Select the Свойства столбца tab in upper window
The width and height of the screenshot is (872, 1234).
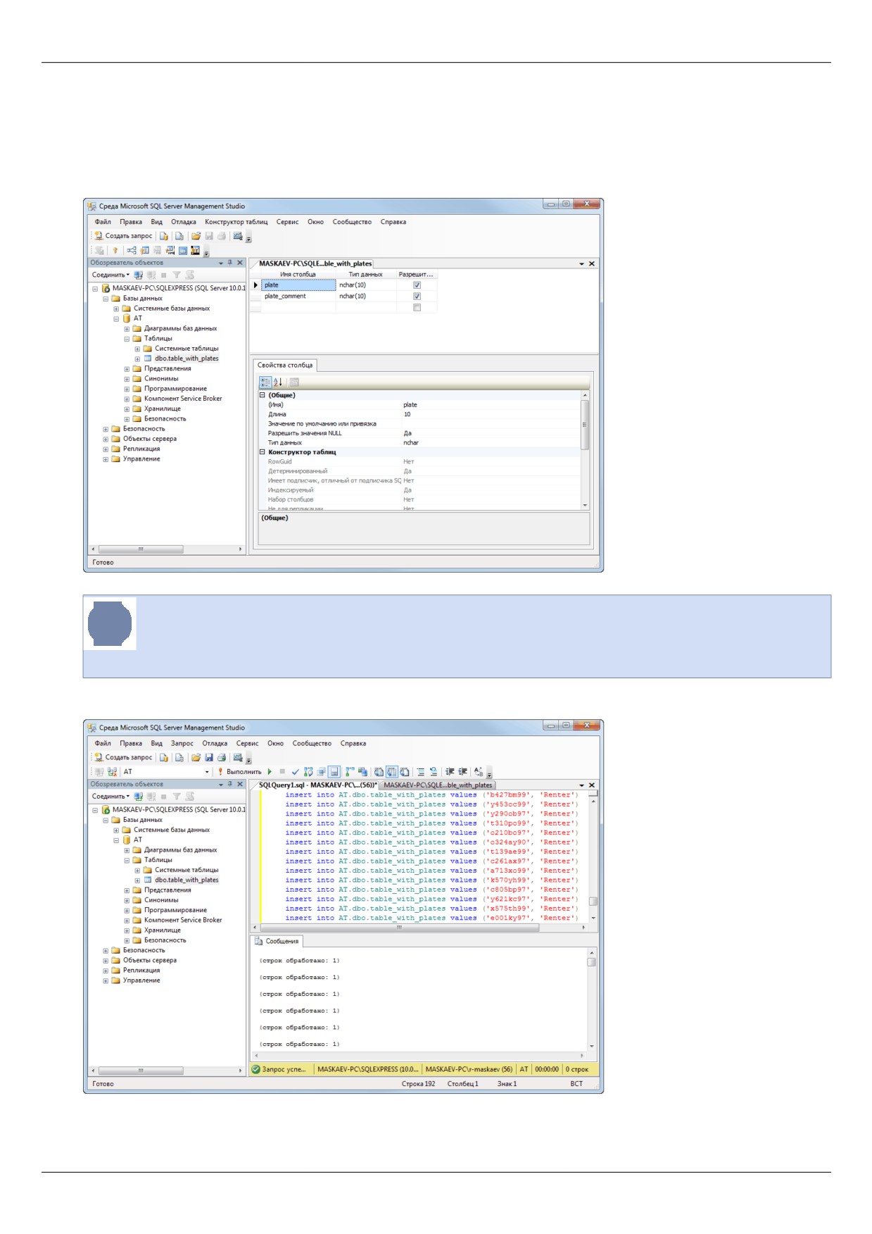point(285,365)
